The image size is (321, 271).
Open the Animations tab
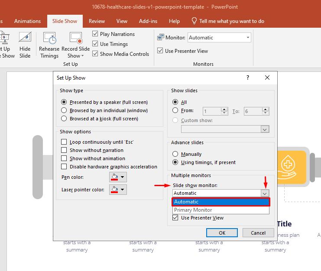click(x=27, y=21)
